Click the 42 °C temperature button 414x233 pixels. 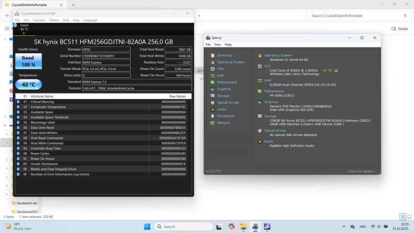(x=28, y=84)
